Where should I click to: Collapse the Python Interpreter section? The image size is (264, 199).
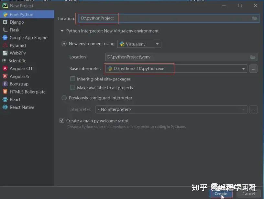62,31
